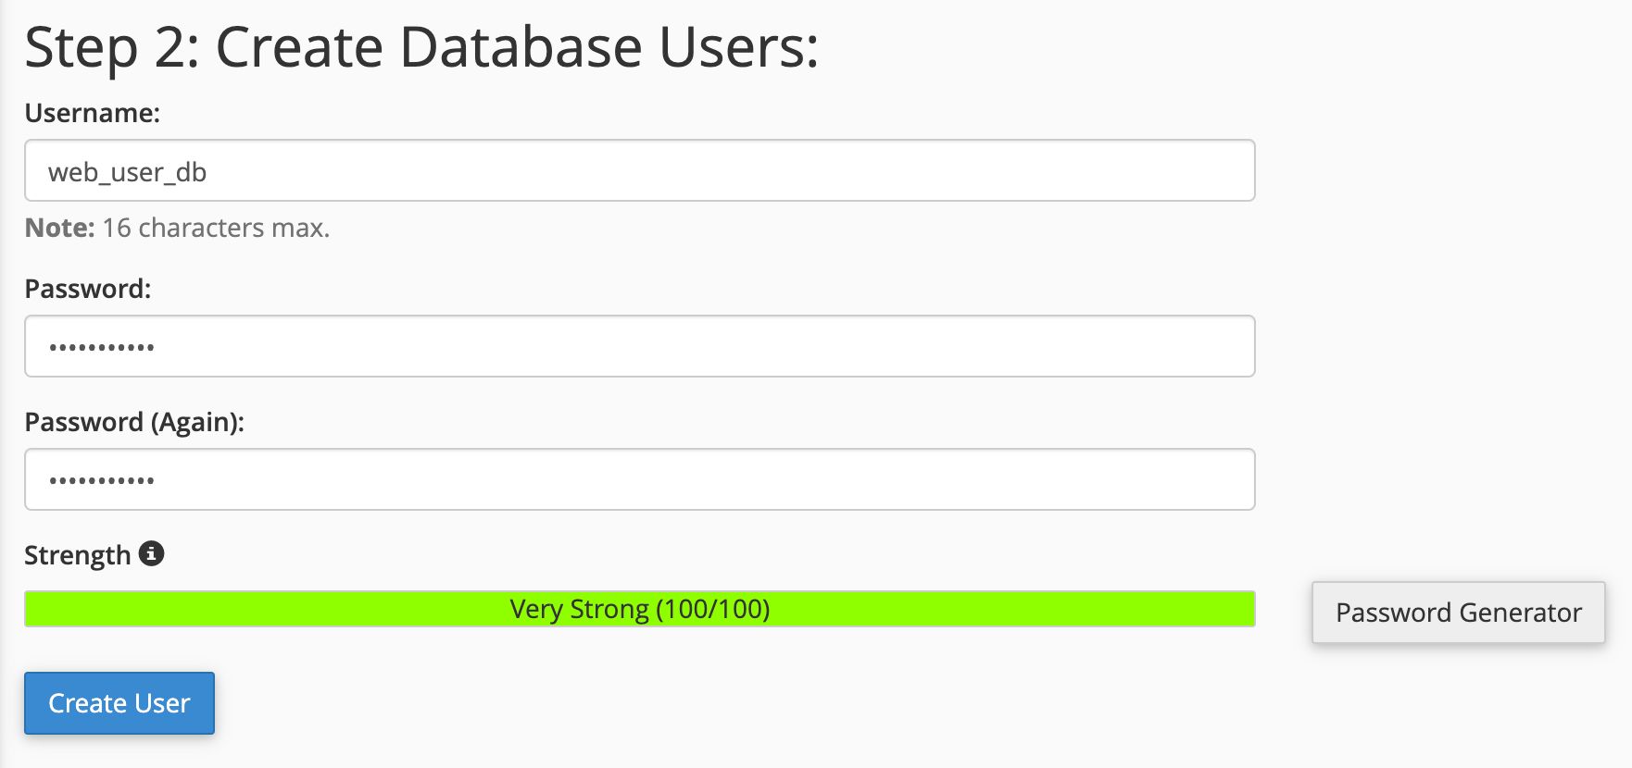The width and height of the screenshot is (1632, 768).
Task: Click the bold "Note:" word
Action: point(59,228)
